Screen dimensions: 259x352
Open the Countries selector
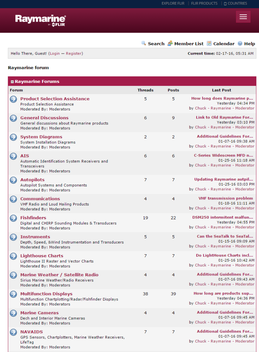pos(235,3)
